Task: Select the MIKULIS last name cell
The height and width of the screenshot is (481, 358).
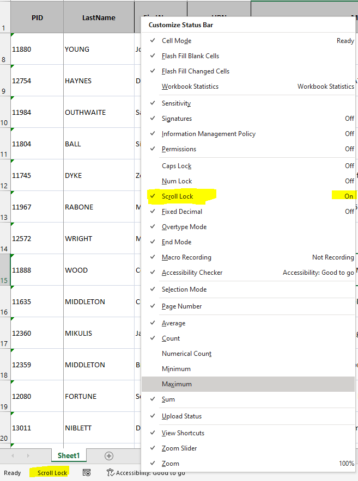Action: 99,333
